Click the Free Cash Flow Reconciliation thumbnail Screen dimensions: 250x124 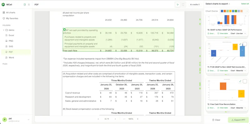[227, 90]
